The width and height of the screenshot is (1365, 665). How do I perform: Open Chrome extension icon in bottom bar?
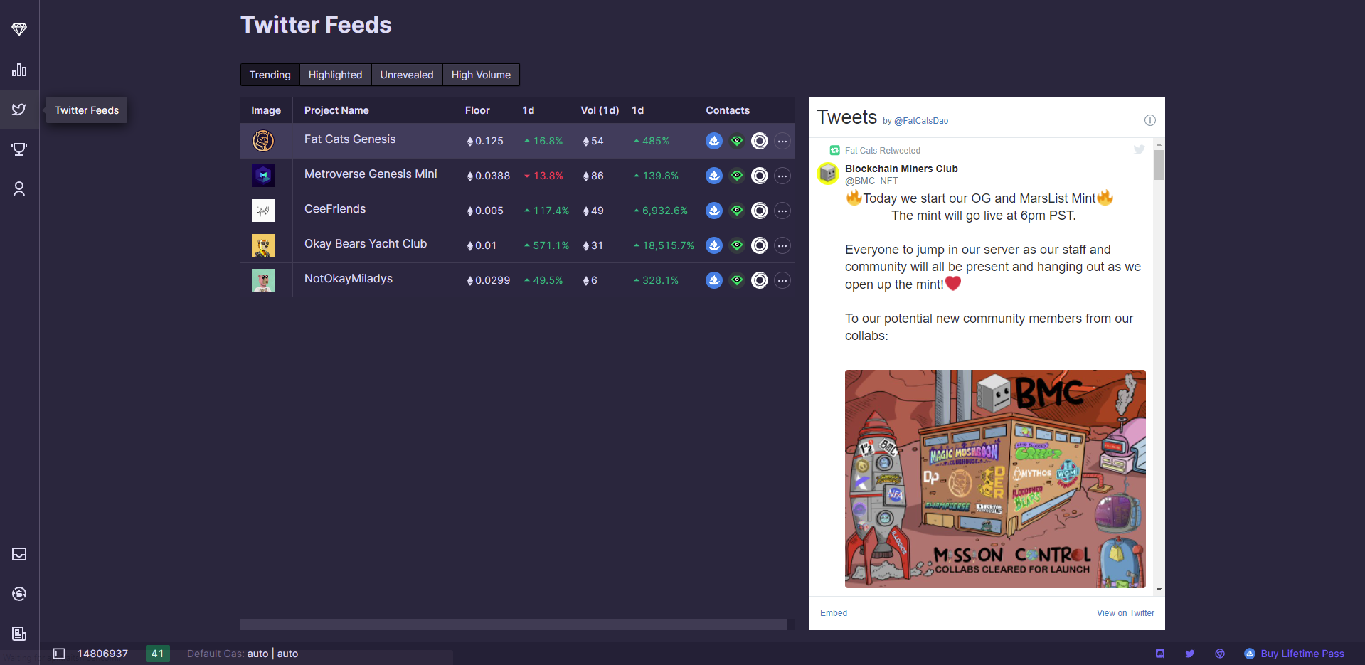1220,654
